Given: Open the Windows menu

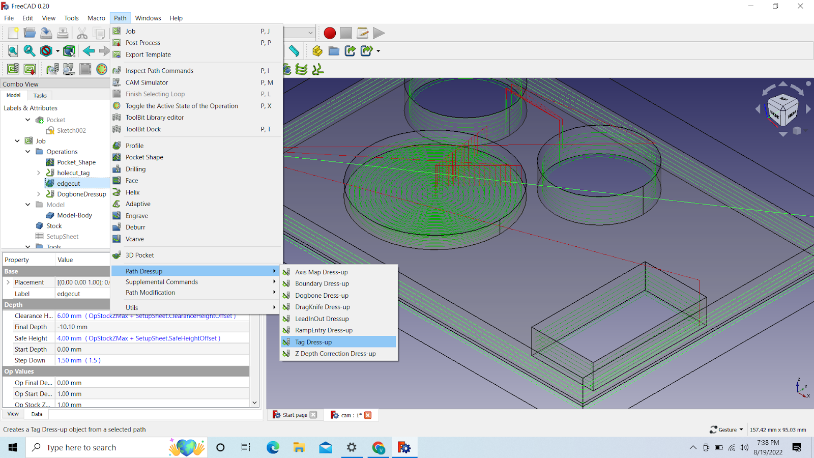Looking at the screenshot, I should coord(148,18).
